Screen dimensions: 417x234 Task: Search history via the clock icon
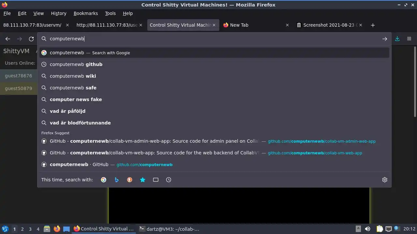pos(169,180)
